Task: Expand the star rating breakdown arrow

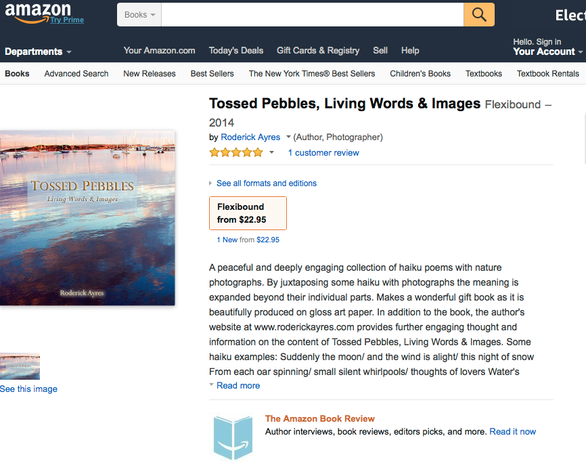Action: pyautogui.click(x=272, y=153)
